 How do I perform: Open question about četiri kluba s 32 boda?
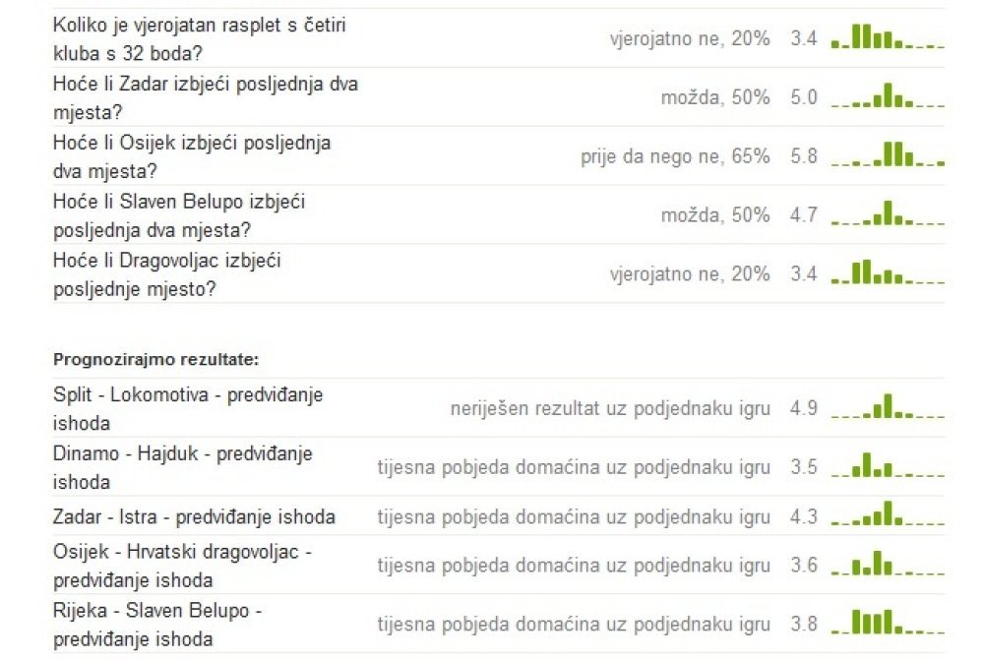point(200,39)
